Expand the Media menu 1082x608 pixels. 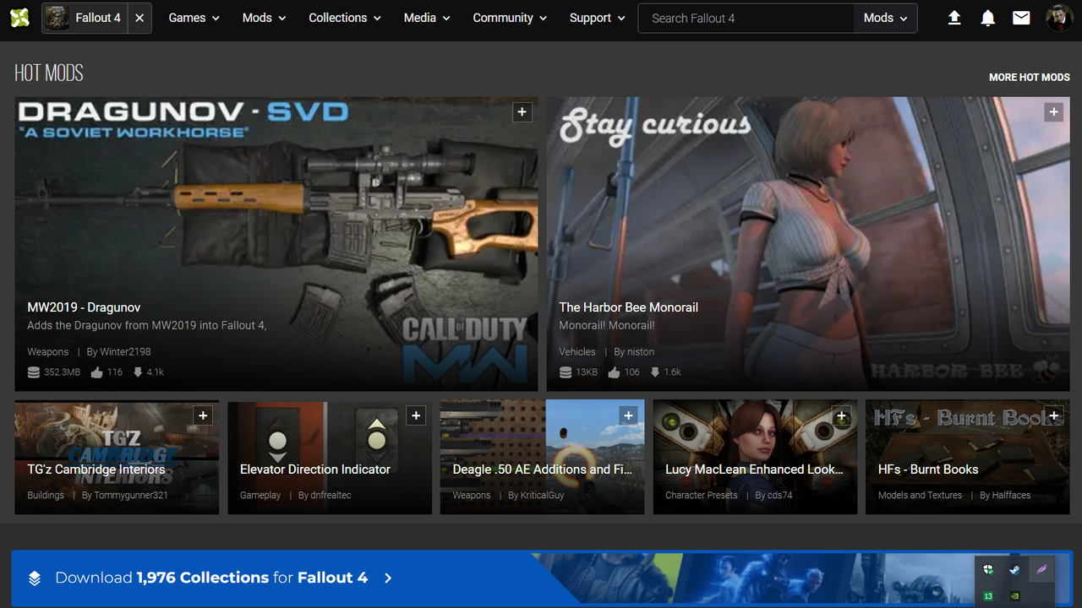[427, 18]
